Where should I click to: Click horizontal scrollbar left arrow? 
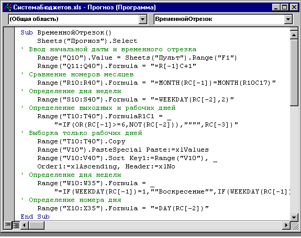(25, 225)
